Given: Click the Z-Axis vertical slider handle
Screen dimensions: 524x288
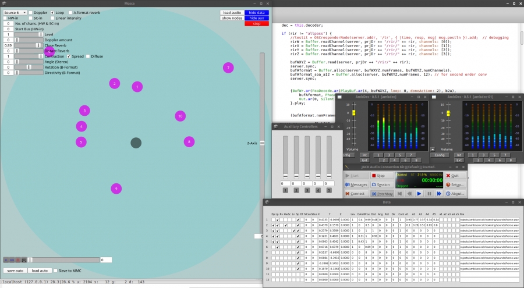Looking at the screenshot, I should point(263,143).
